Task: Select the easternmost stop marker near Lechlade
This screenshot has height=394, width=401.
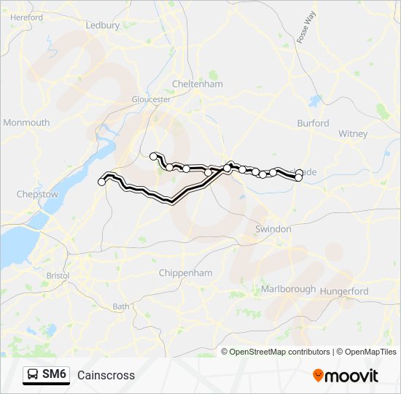Action: pos(299,174)
